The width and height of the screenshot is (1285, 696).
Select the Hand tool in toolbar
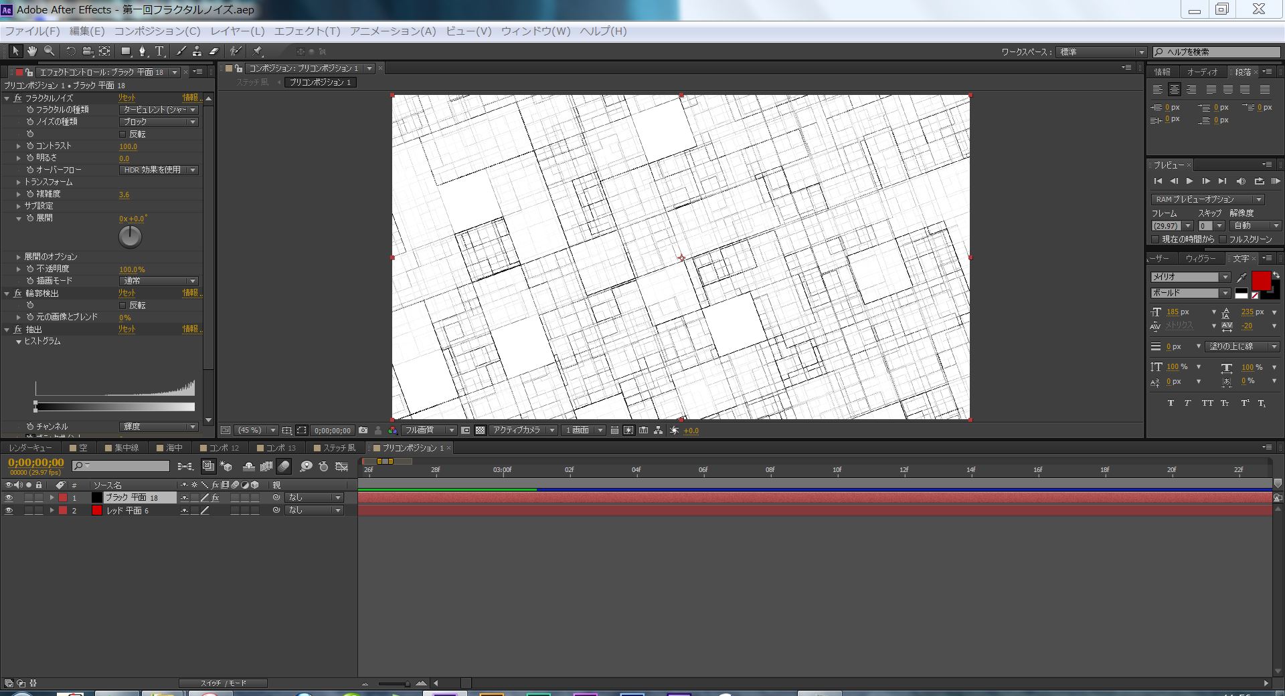point(31,51)
